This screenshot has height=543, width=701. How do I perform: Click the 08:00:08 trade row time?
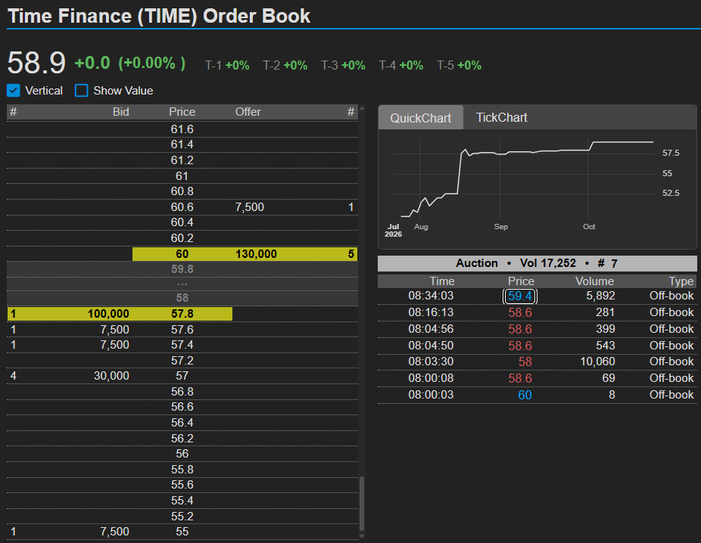pos(431,378)
